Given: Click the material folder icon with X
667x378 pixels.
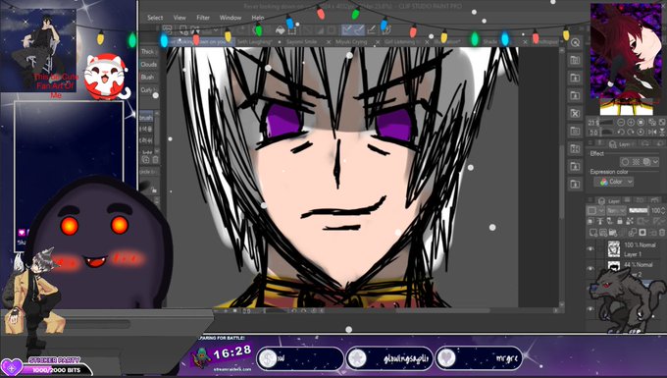Looking at the screenshot, I should pos(575,113).
